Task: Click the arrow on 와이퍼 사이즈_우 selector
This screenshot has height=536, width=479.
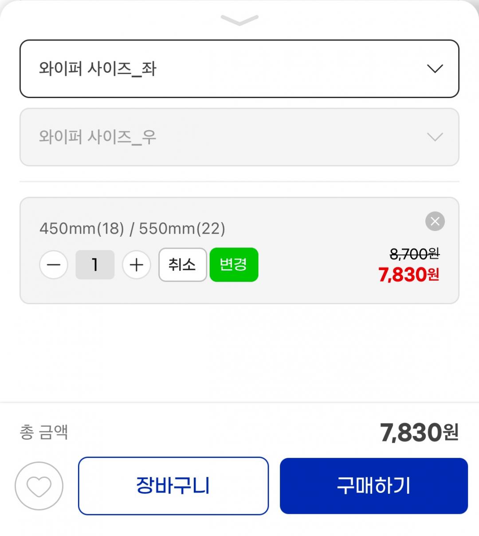Action: (435, 137)
